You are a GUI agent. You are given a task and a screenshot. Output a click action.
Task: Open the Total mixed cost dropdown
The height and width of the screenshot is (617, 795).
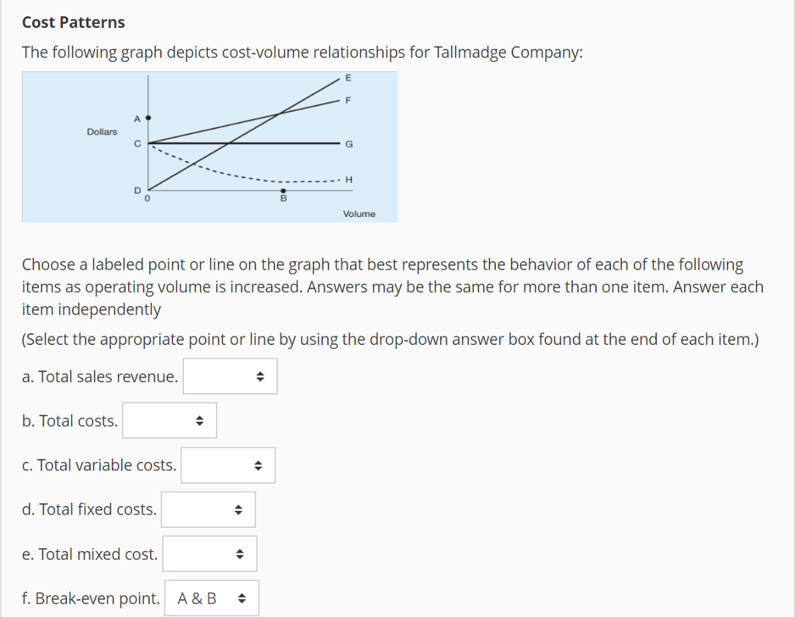pos(210,553)
